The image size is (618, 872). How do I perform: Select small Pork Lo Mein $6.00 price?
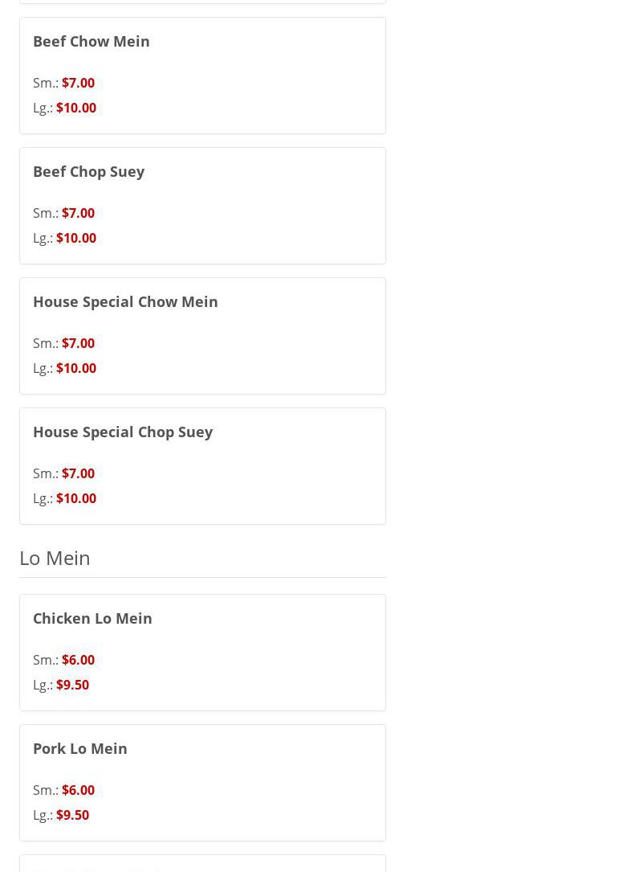tap(78, 790)
